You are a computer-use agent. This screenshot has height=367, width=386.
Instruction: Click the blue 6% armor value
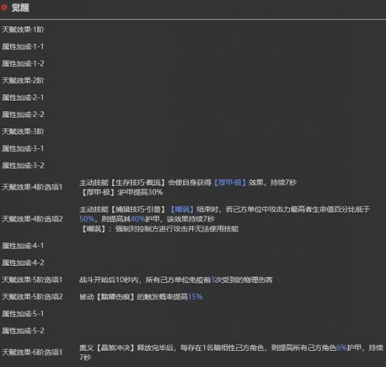[x=341, y=348]
